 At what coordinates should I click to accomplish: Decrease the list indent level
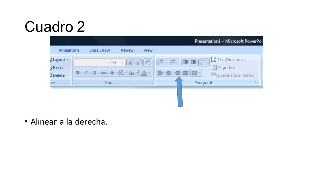coord(186,62)
